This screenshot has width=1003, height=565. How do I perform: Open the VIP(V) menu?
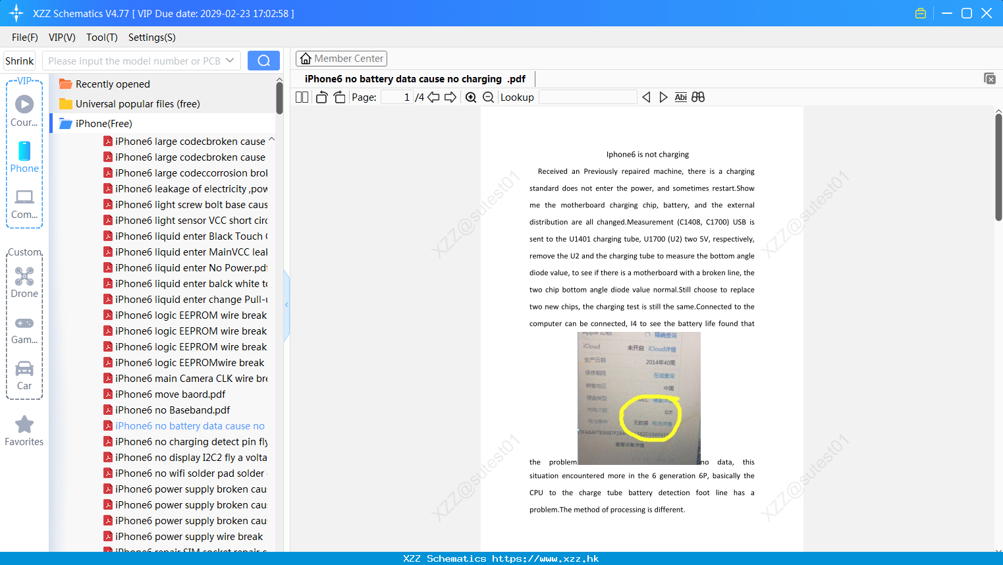[x=62, y=38]
